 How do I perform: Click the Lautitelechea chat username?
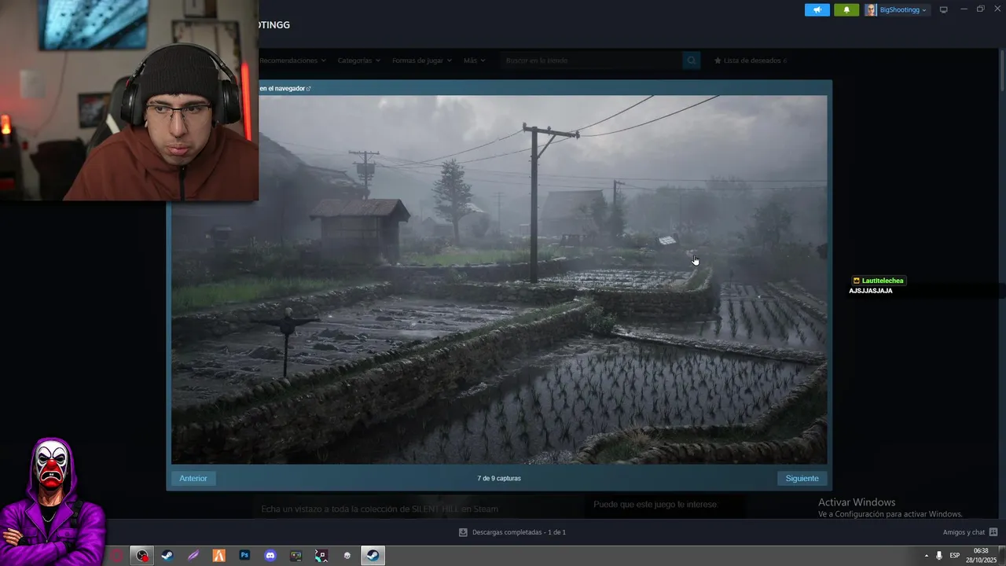[x=883, y=281]
